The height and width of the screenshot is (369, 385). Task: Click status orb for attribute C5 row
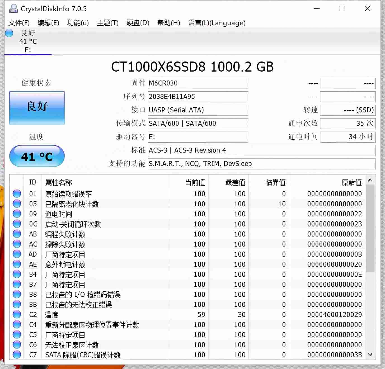click(x=17, y=334)
